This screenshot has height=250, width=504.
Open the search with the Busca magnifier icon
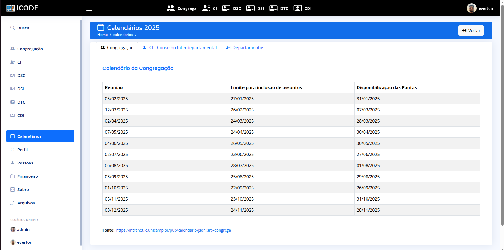point(12,28)
